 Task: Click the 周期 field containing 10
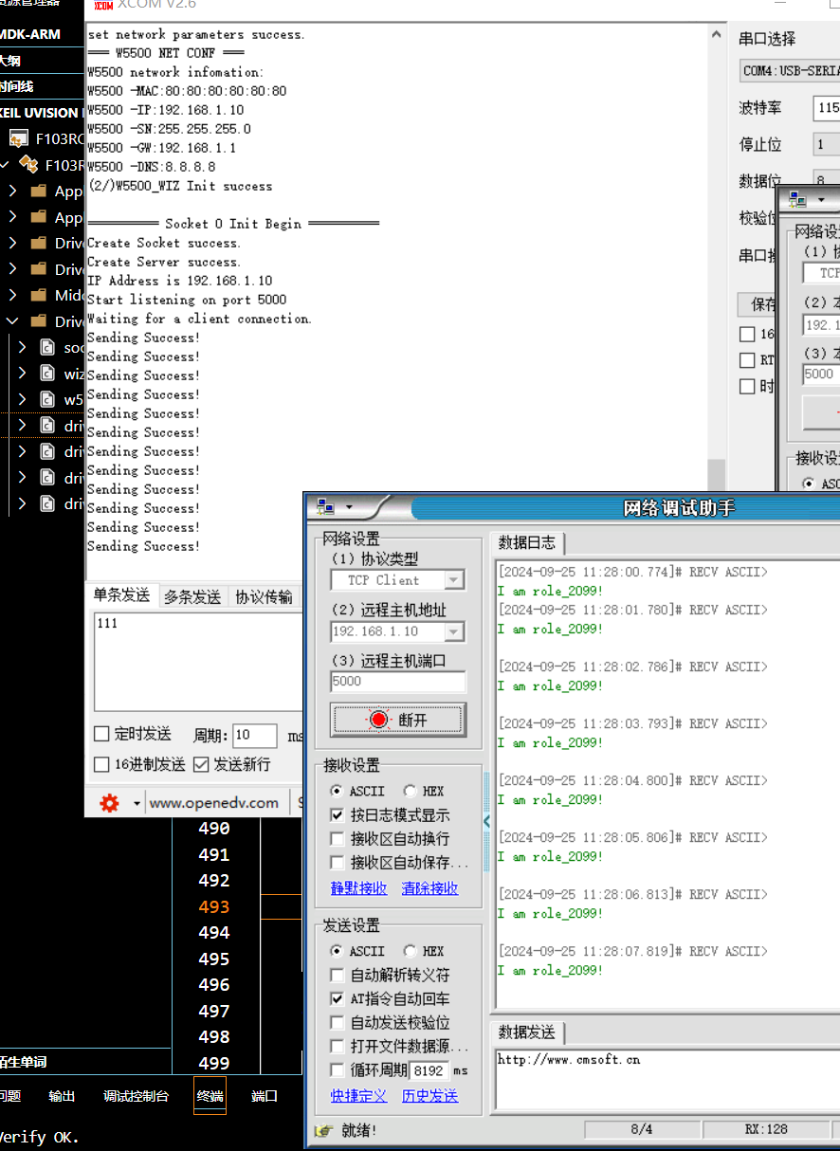254,735
